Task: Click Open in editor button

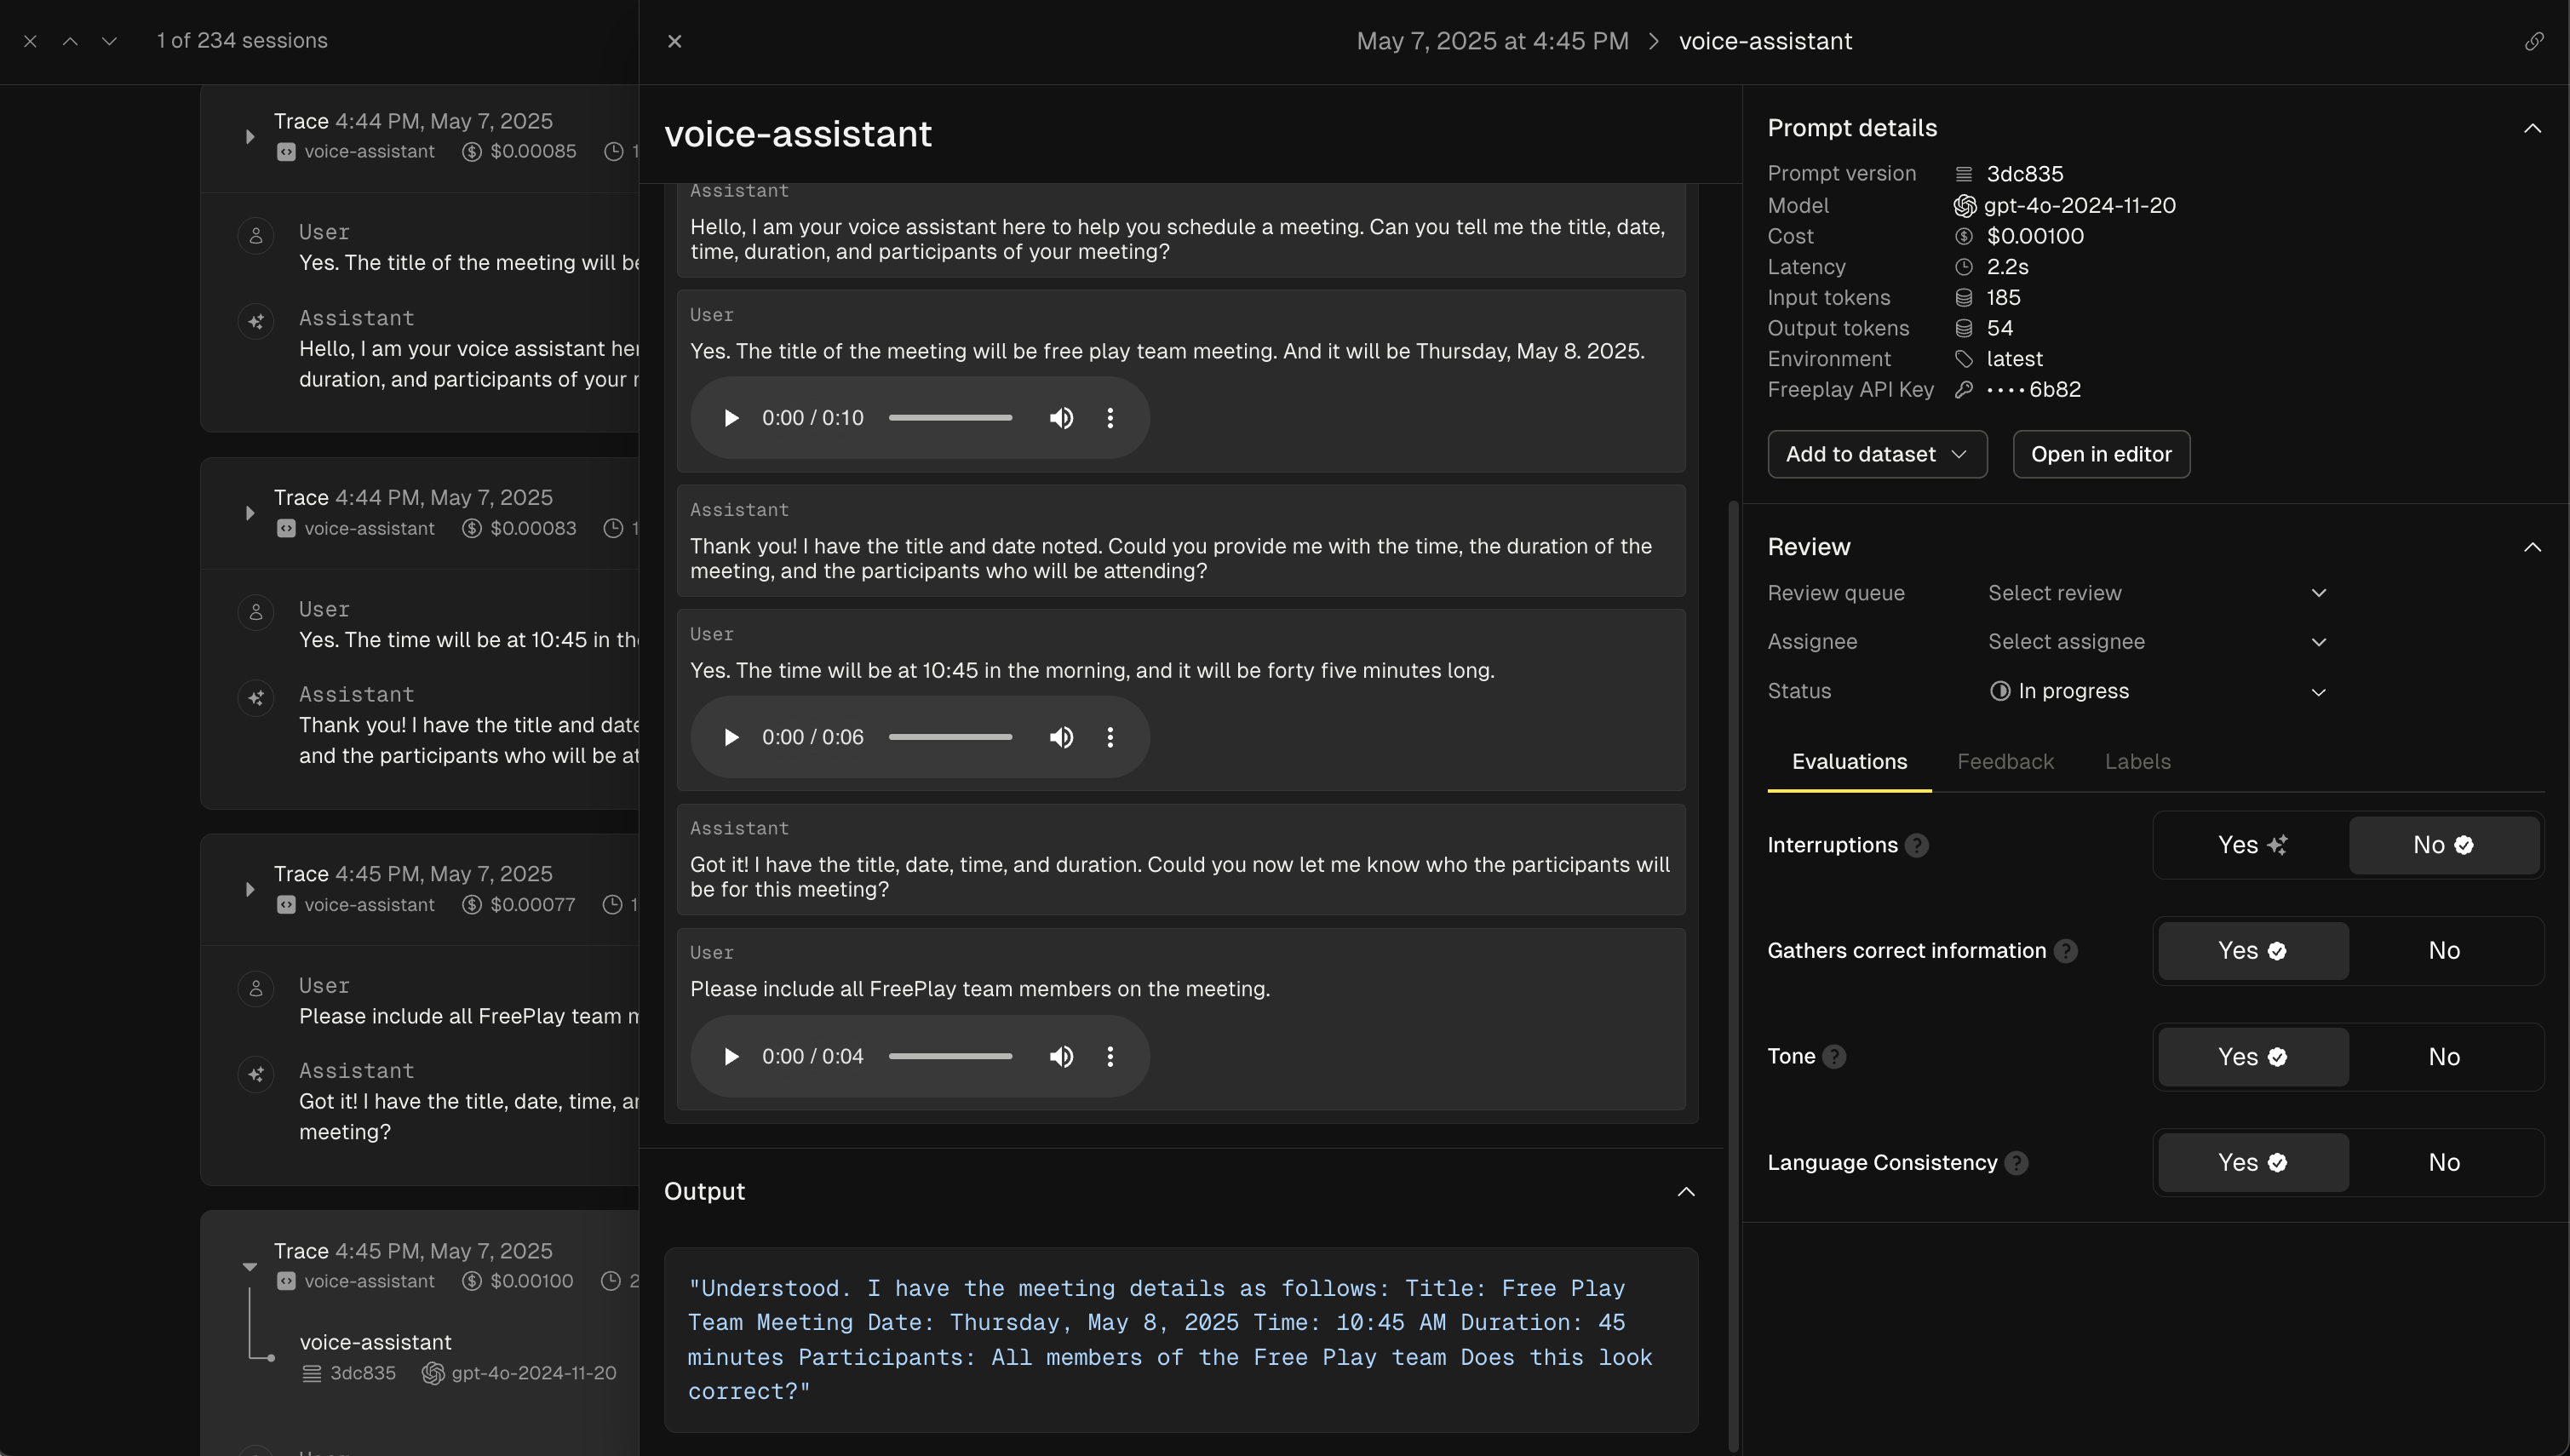Action: pyautogui.click(x=2100, y=455)
